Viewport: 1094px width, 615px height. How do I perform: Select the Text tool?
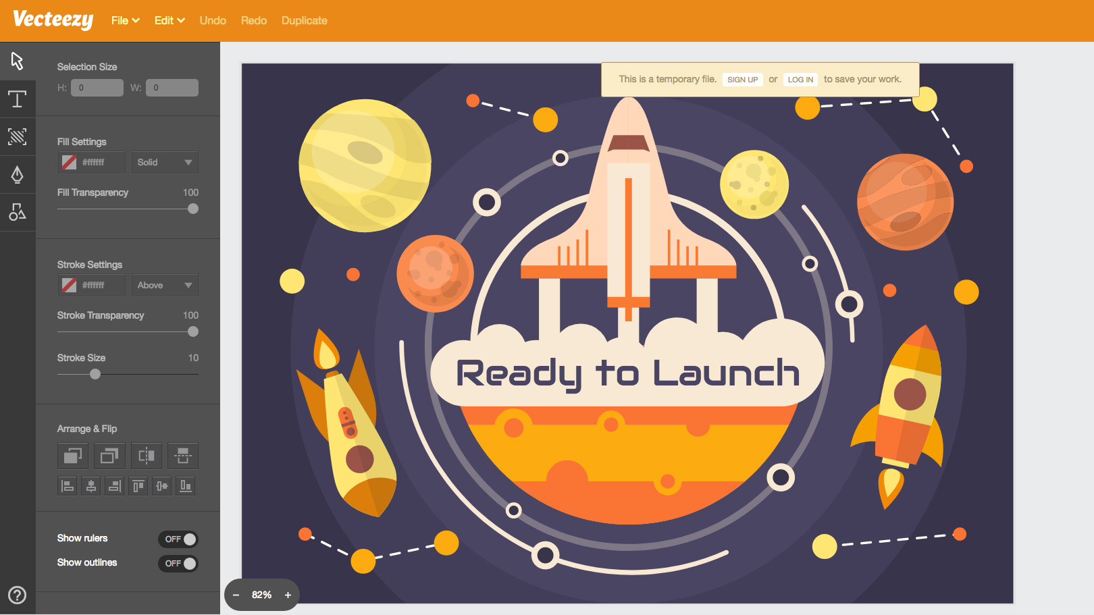[x=18, y=99]
